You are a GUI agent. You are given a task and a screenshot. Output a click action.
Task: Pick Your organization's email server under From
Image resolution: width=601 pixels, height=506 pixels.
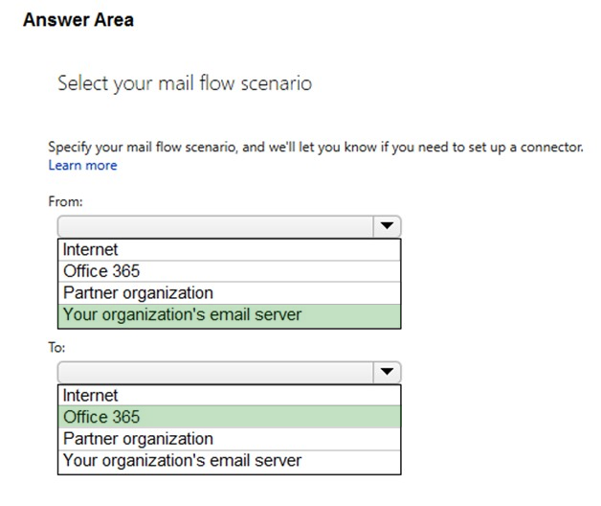[x=230, y=316]
